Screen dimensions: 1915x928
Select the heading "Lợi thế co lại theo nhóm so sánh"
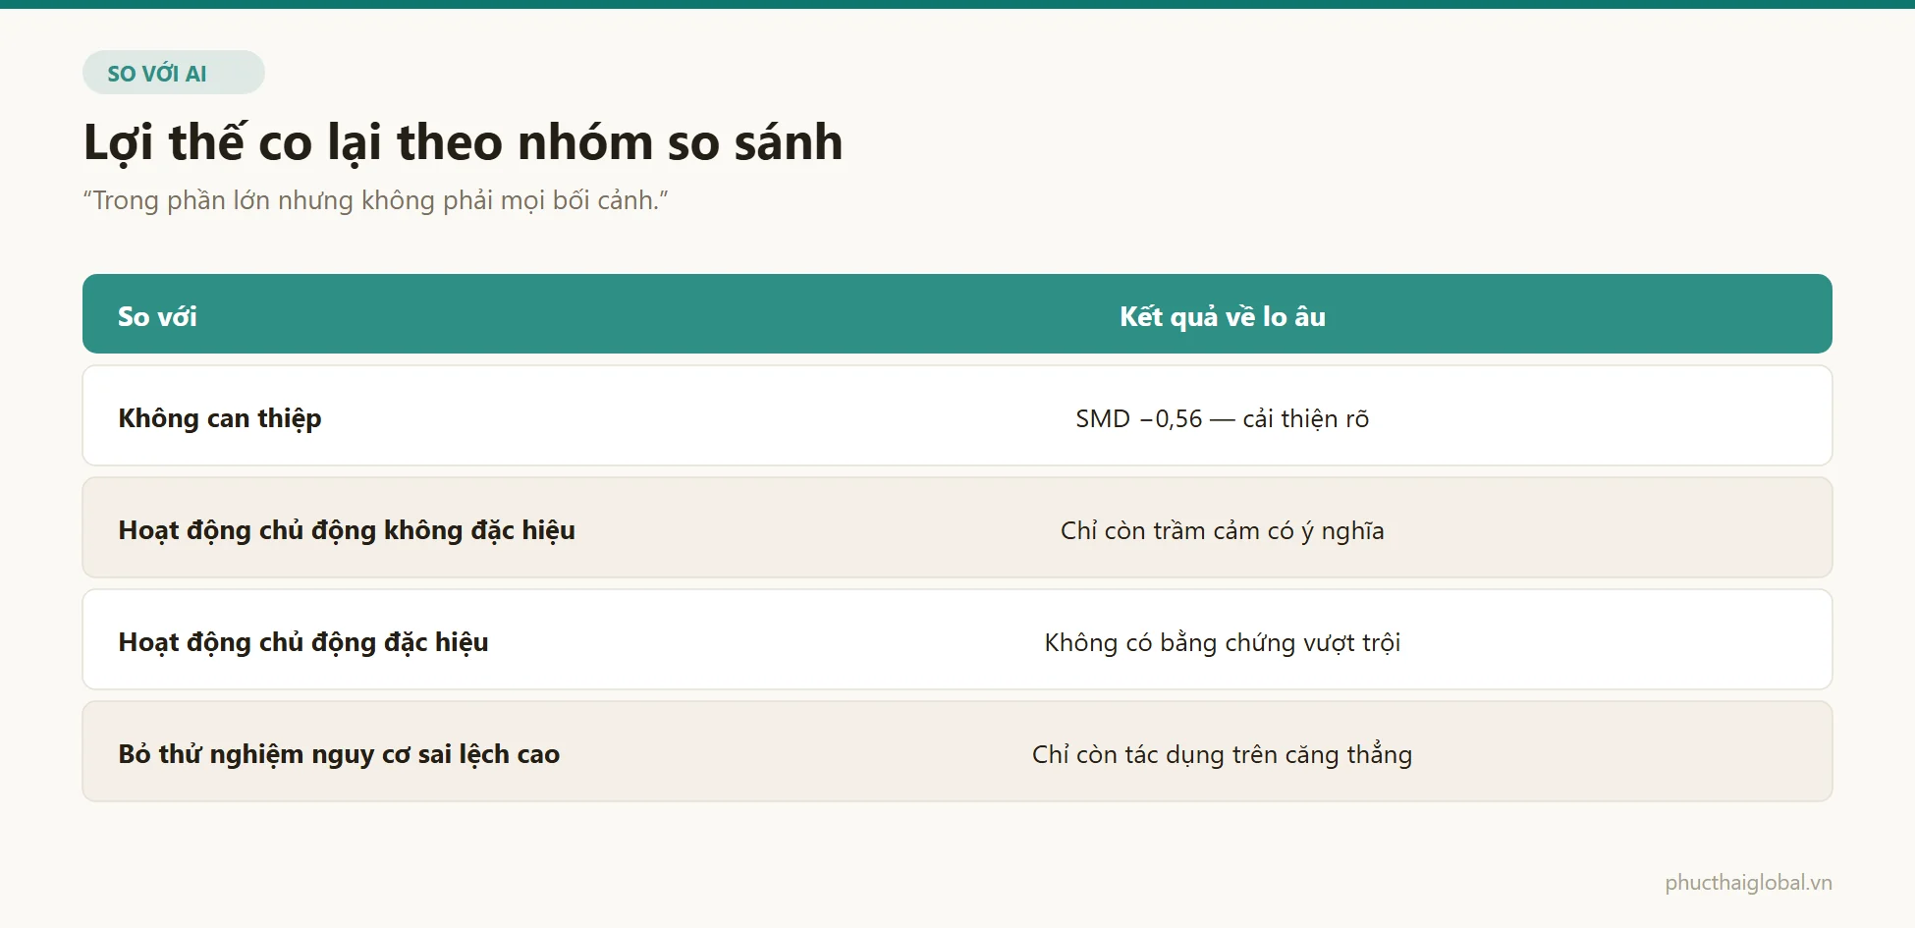[463, 142]
